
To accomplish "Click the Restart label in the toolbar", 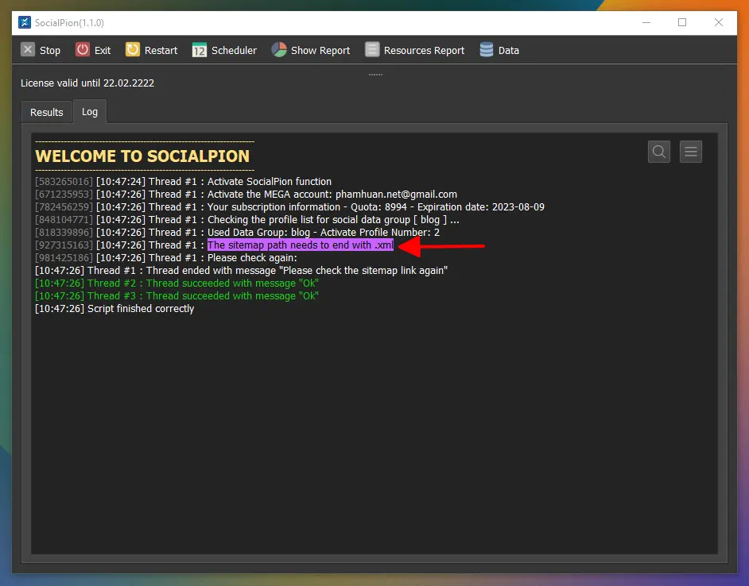I will click(x=161, y=51).
